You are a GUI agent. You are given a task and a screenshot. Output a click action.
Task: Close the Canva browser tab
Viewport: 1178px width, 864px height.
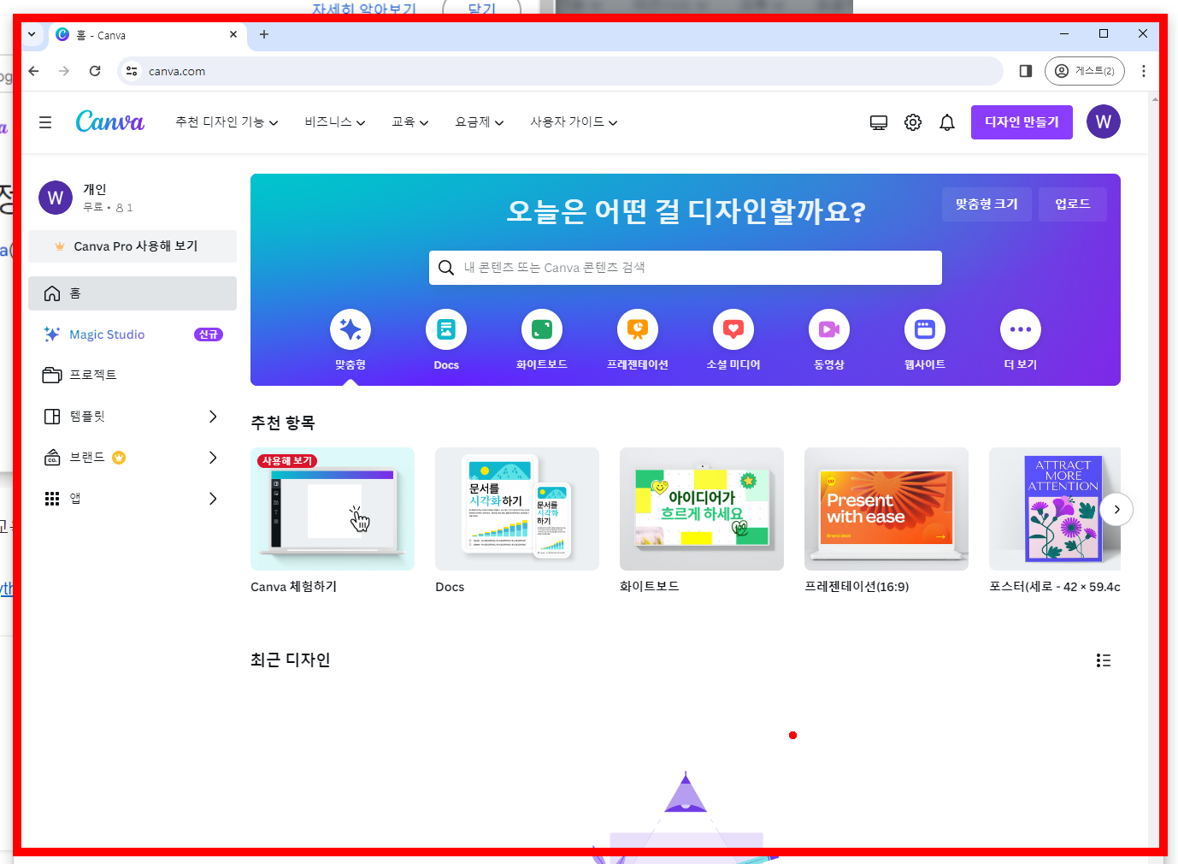(x=233, y=35)
